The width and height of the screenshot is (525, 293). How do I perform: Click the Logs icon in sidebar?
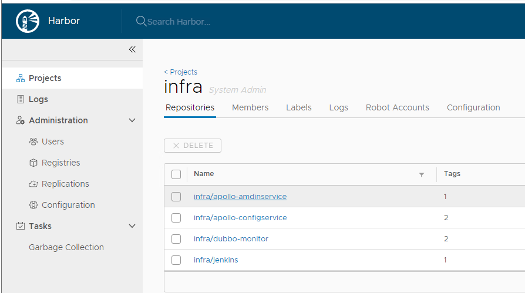[20, 99]
